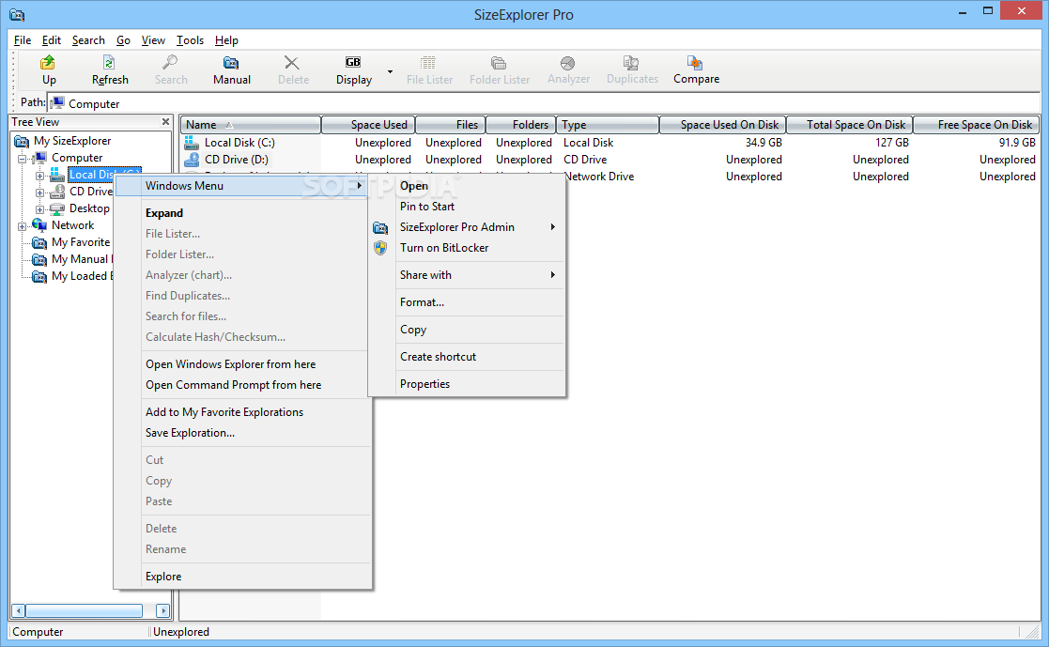The height and width of the screenshot is (647, 1049).
Task: Sort by the Type column header
Action: point(608,125)
